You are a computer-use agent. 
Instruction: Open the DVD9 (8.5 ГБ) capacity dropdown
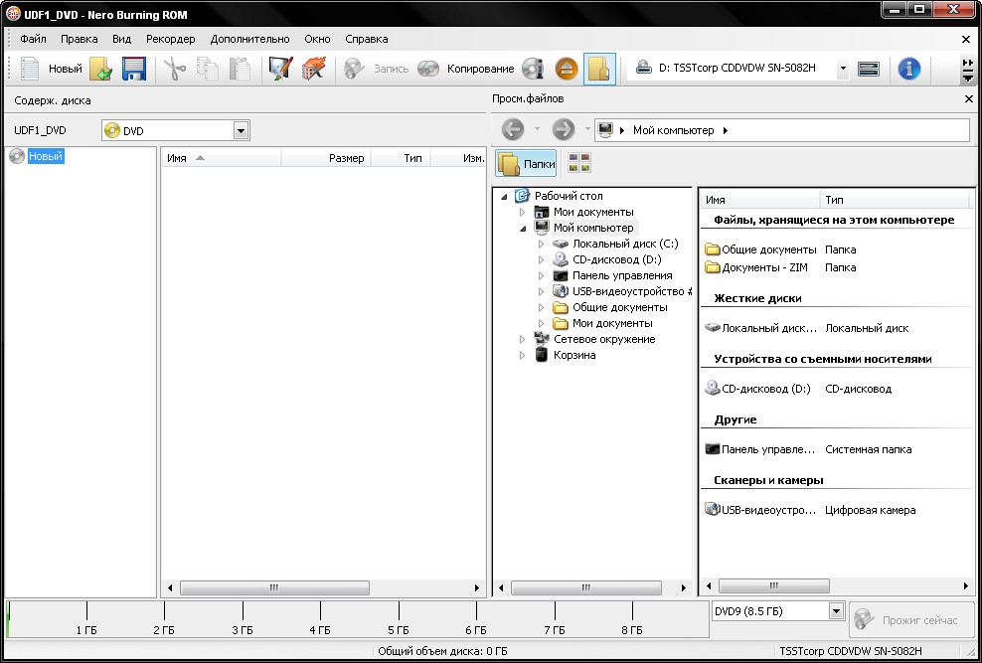coord(836,611)
